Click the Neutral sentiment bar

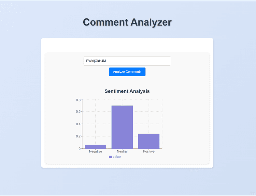pos(122,127)
